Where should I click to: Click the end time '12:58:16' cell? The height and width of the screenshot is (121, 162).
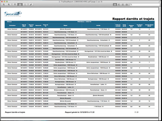point(46,106)
